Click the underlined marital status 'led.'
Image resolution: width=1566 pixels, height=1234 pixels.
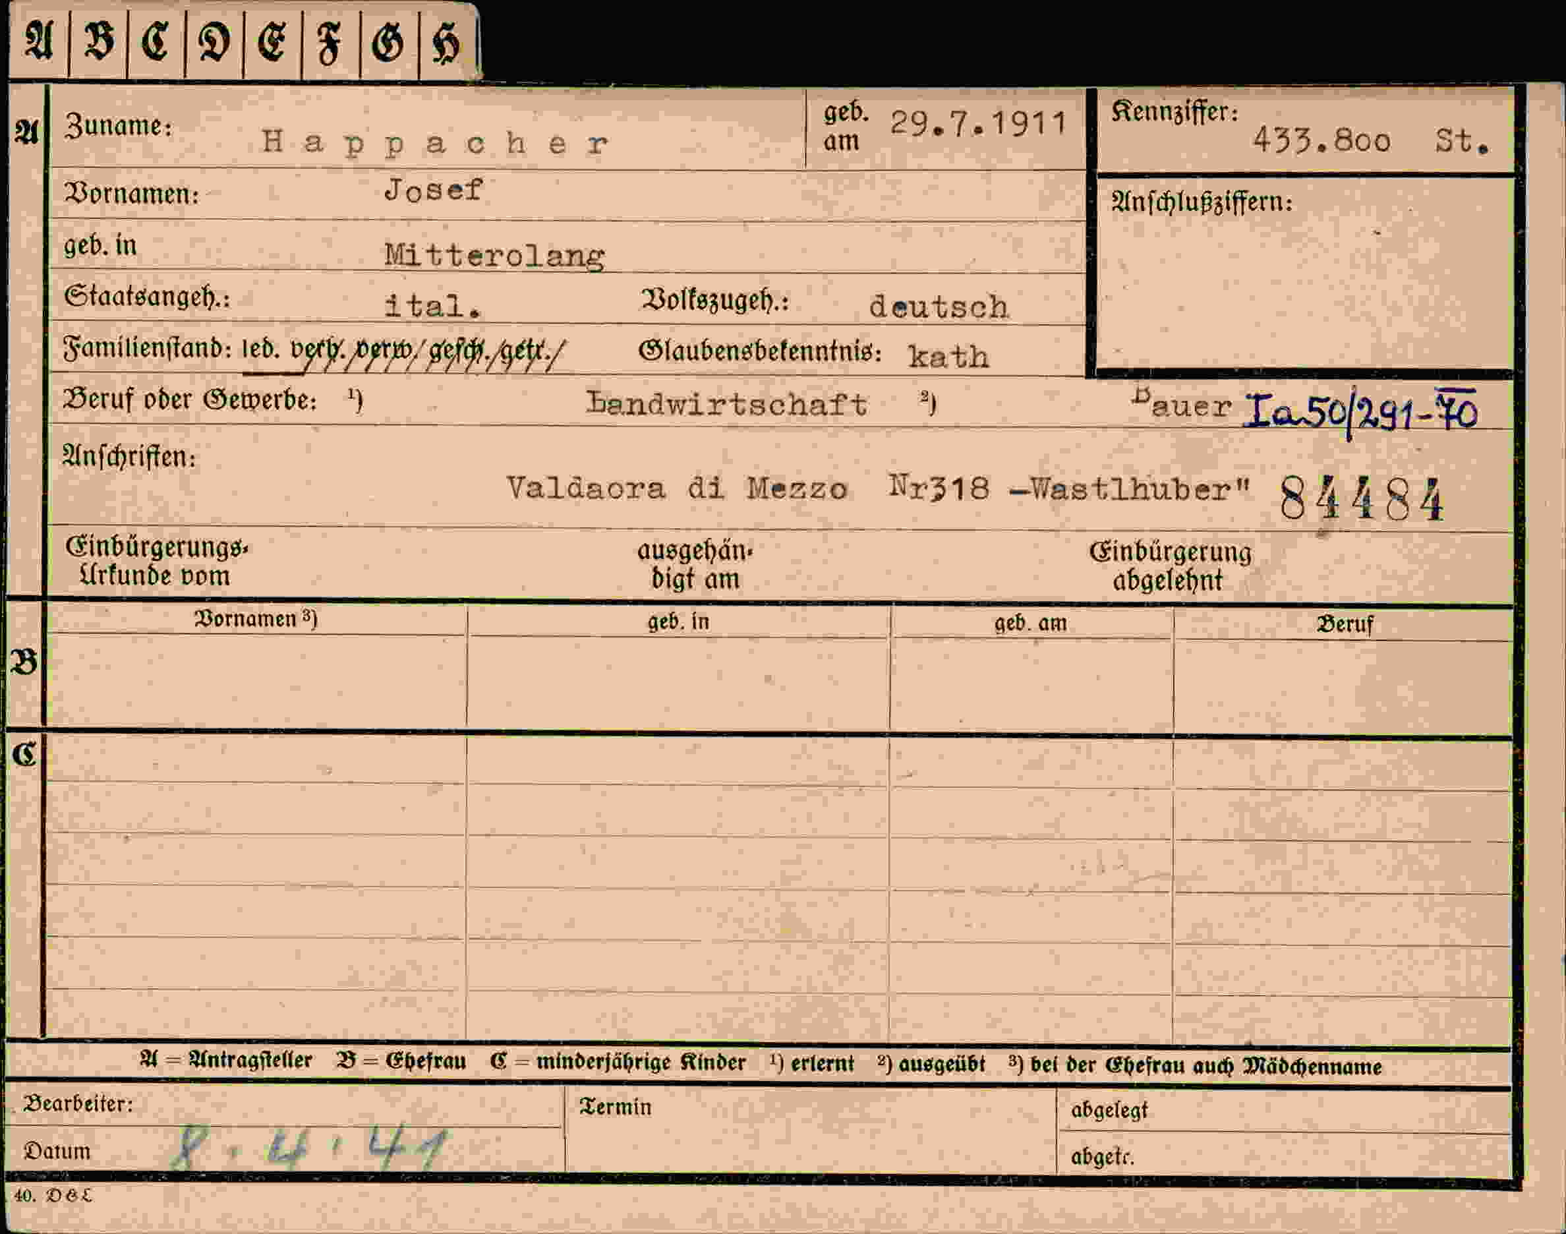(x=261, y=349)
